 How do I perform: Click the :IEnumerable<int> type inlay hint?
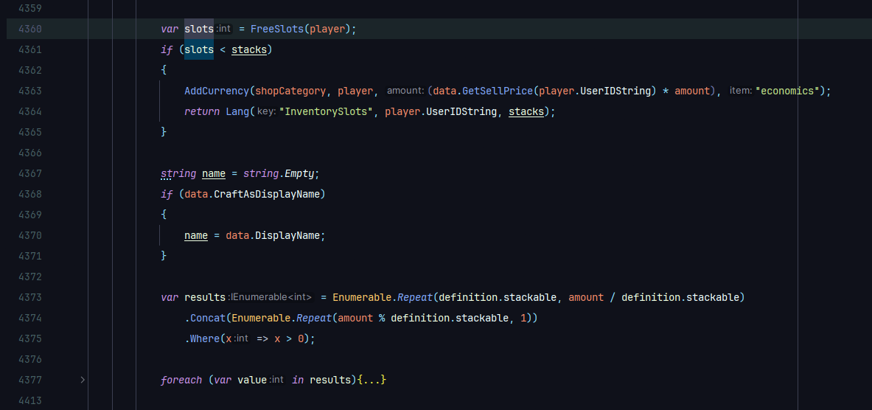tap(270, 298)
